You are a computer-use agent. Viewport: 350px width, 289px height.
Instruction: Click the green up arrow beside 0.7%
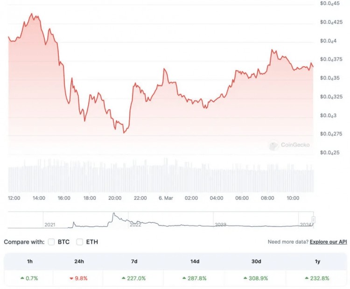pos(22,278)
